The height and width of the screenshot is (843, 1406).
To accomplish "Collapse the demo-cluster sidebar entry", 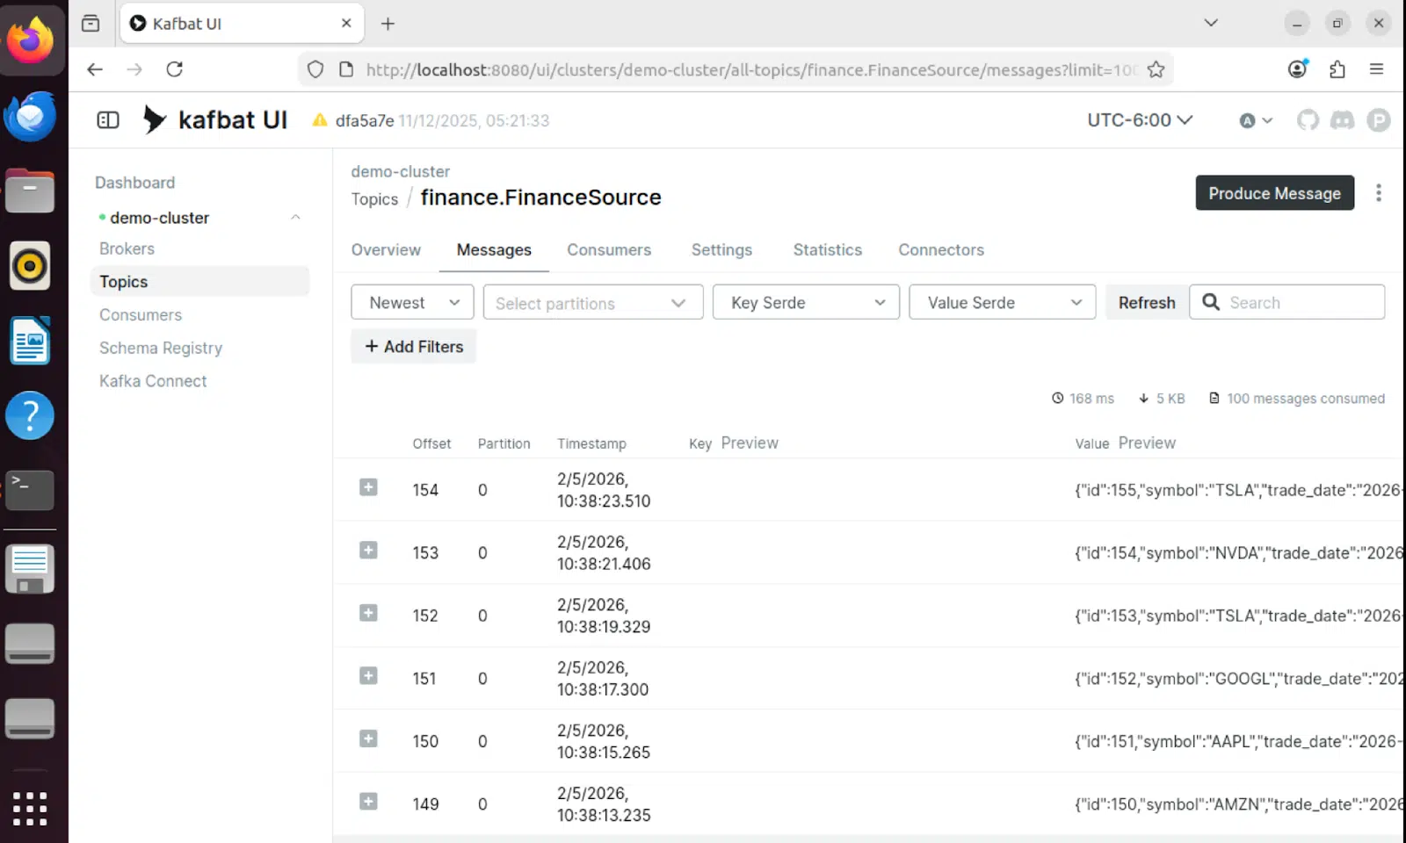I will (295, 217).
